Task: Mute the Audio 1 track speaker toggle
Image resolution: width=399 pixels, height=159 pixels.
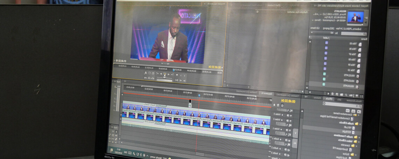Action: pos(289,140)
